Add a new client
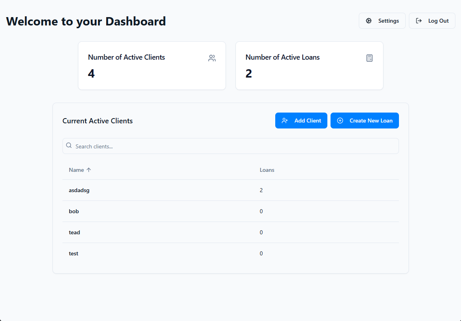Viewport: 461px width, 321px height. [x=301, y=121]
